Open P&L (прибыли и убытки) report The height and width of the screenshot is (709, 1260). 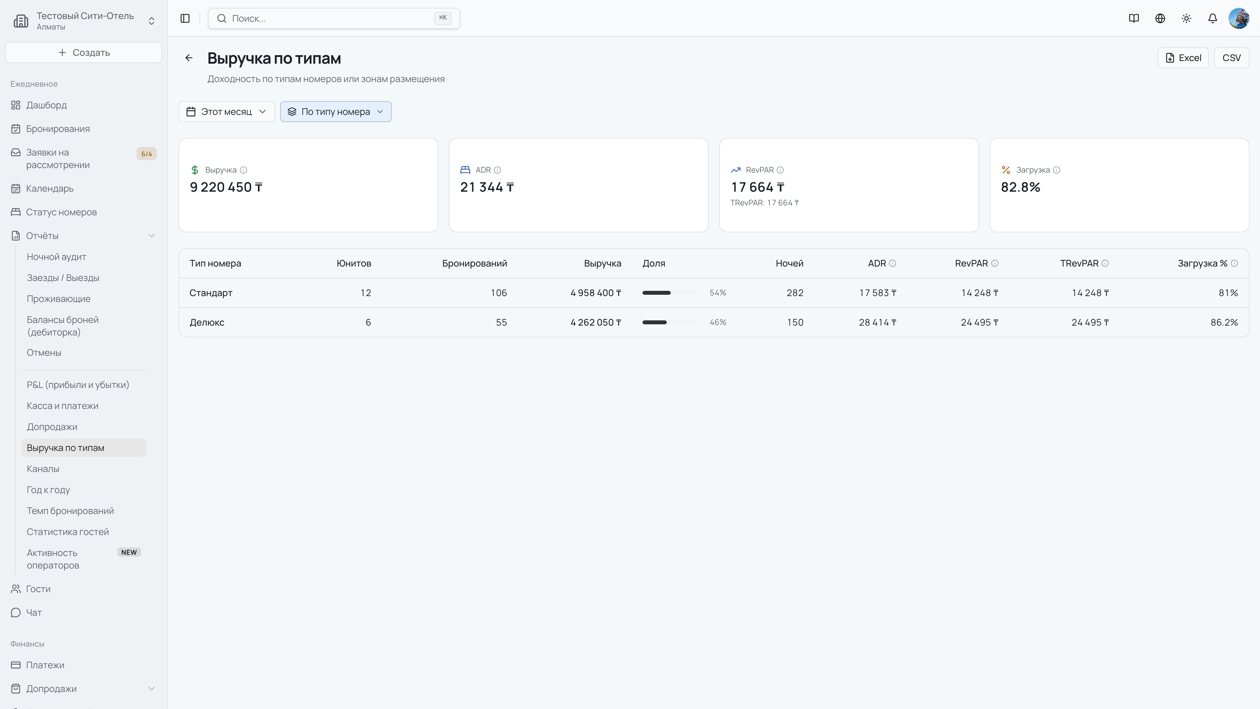pyautogui.click(x=84, y=385)
